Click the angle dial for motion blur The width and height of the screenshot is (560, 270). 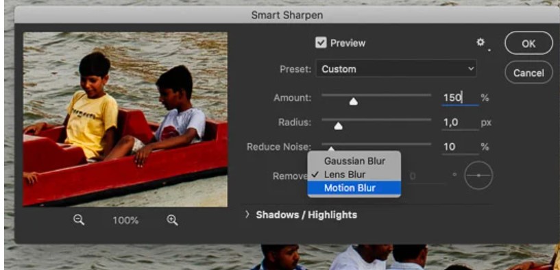478,175
